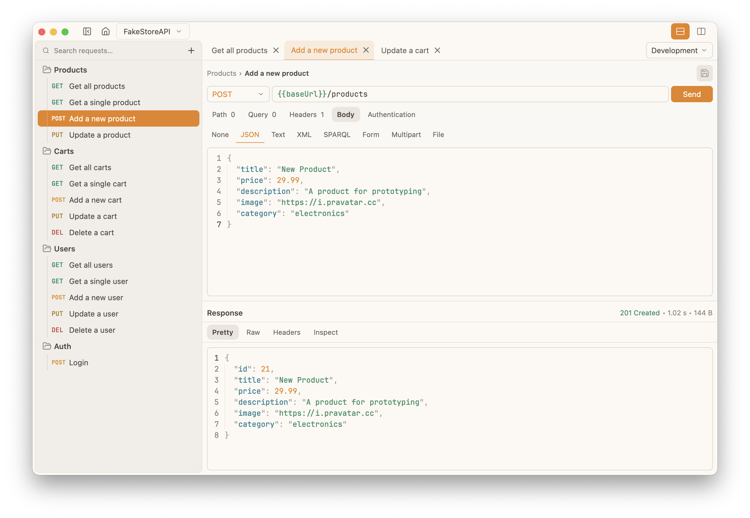Select SPARQL body type

337,135
